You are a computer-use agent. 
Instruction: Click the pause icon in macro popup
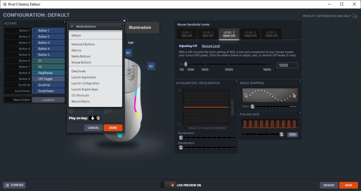pyautogui.click(x=71, y=111)
